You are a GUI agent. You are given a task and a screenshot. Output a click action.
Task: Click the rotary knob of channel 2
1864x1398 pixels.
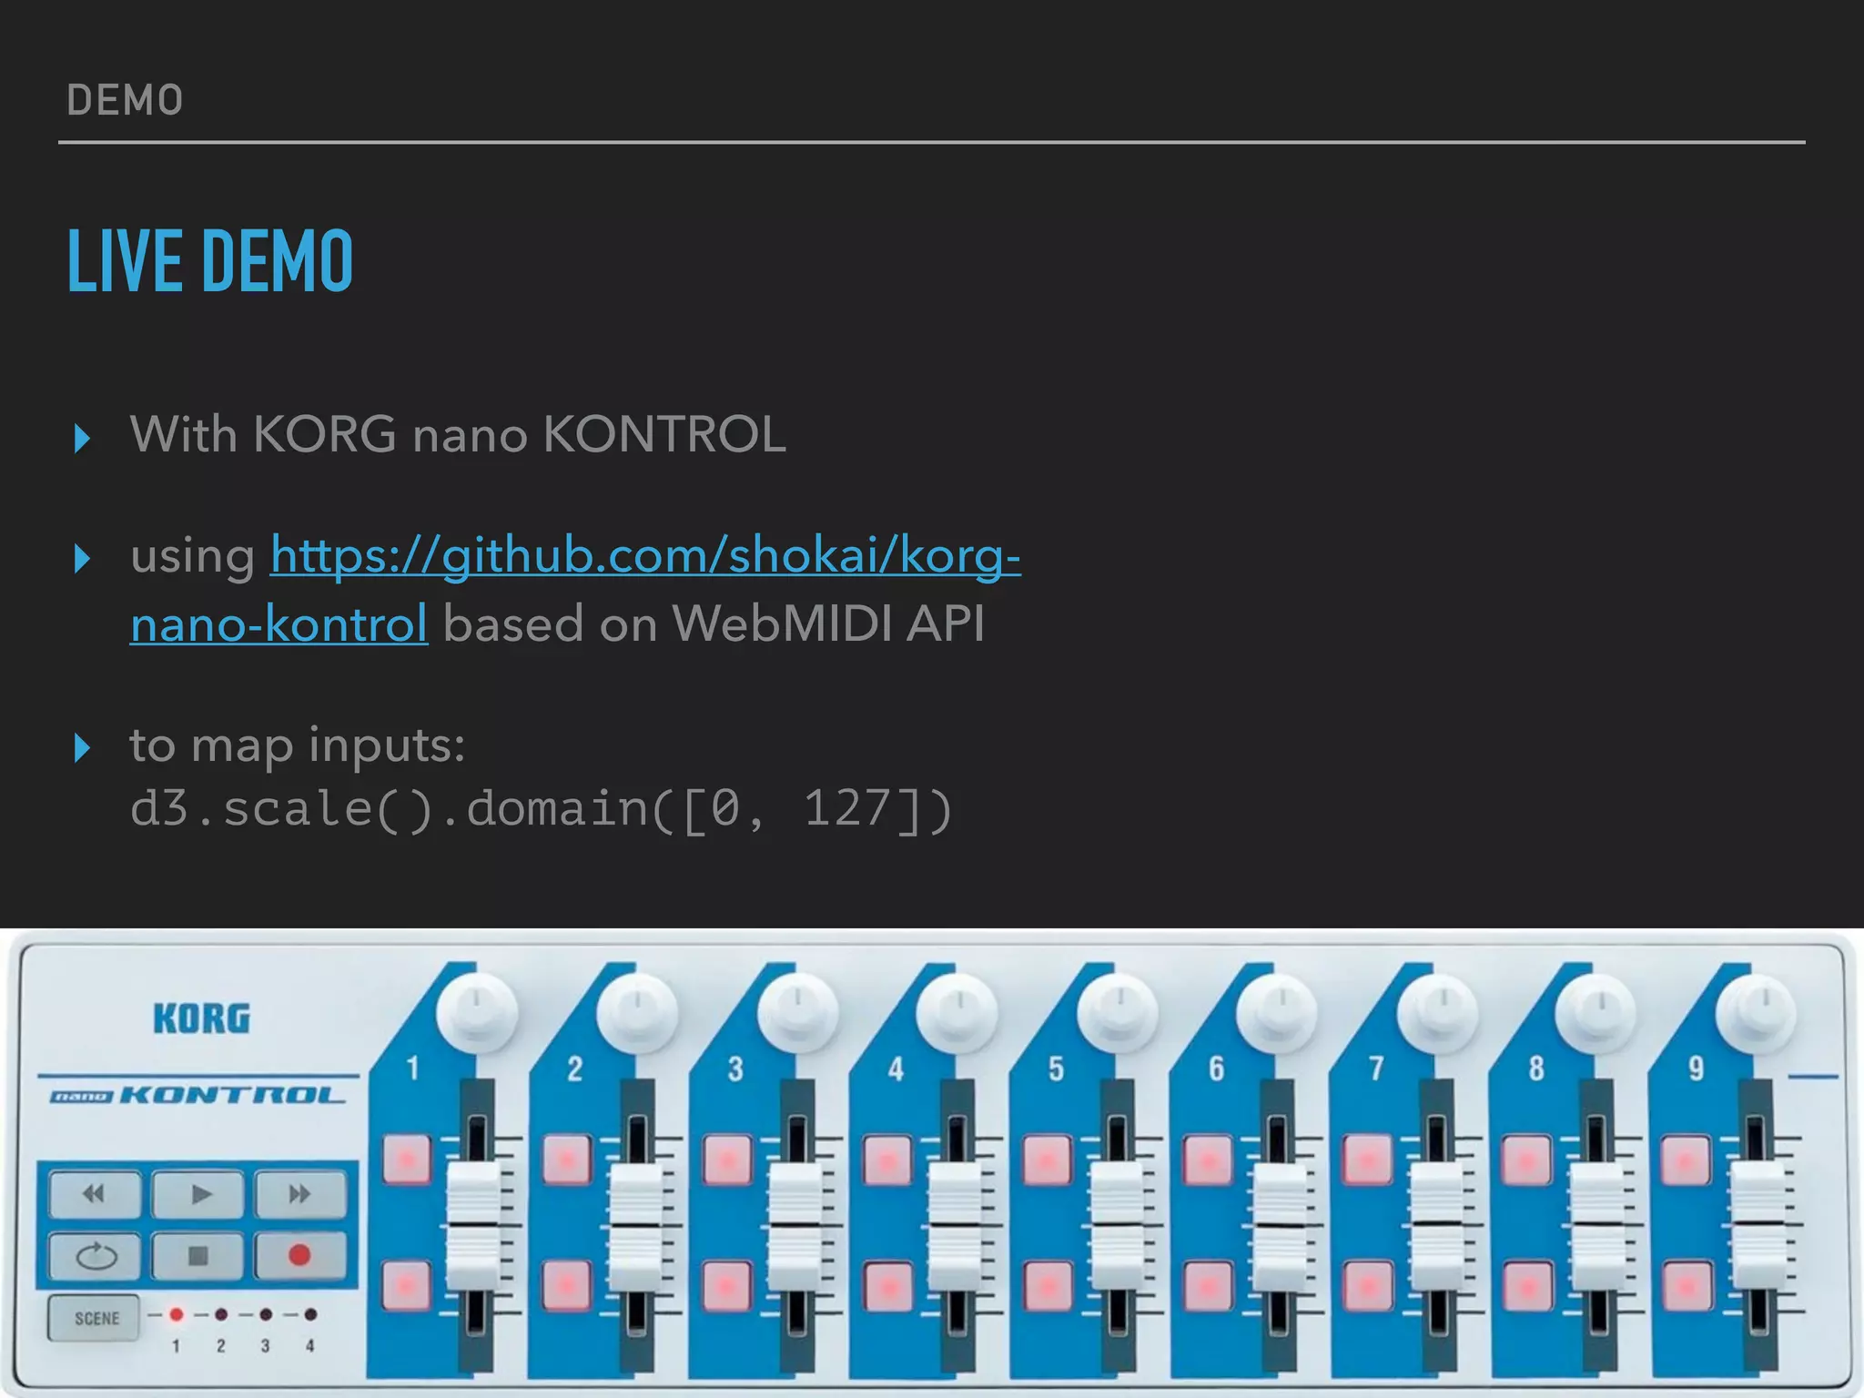[637, 1011]
